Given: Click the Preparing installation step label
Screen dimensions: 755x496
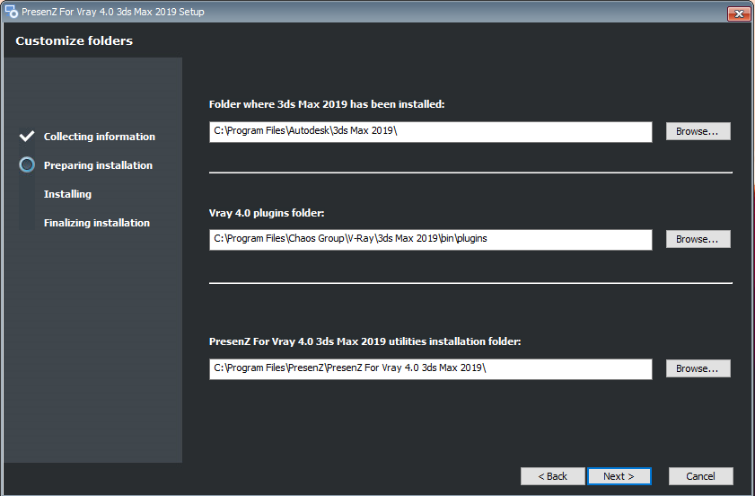Looking at the screenshot, I should point(98,165).
